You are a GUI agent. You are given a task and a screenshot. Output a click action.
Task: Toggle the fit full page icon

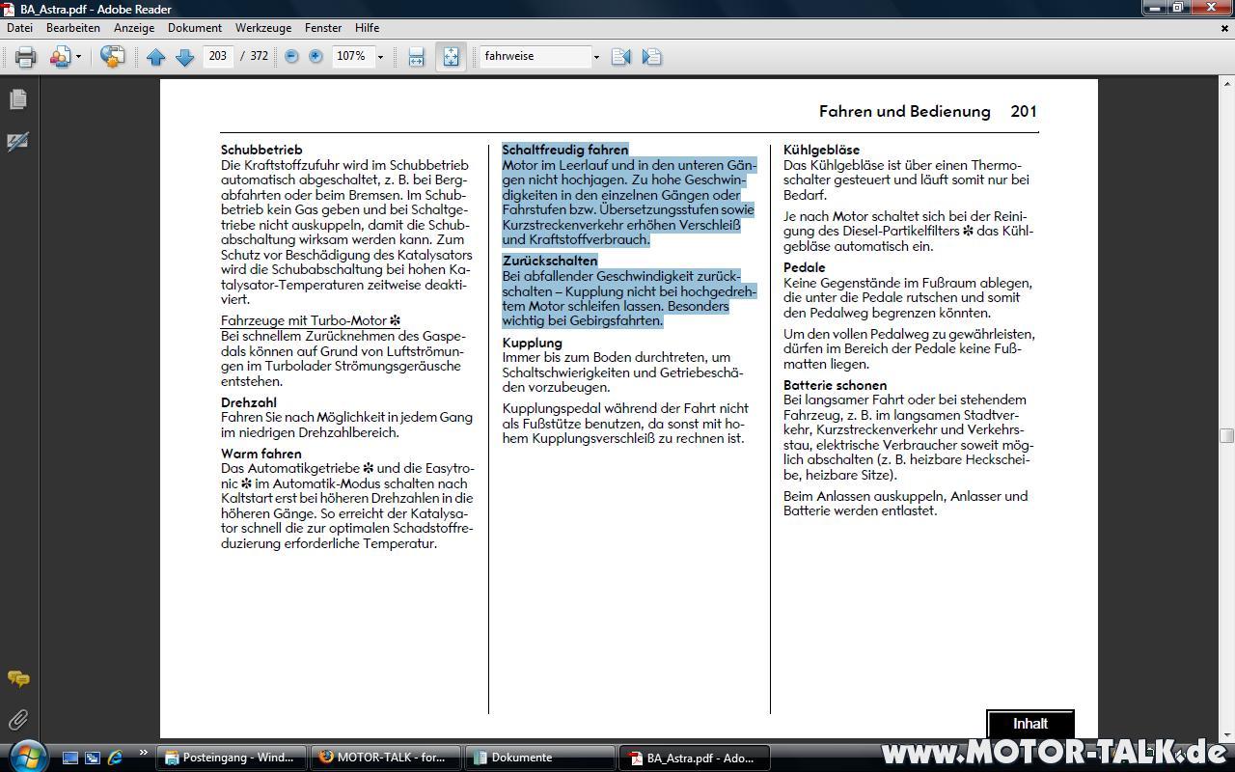(x=451, y=57)
